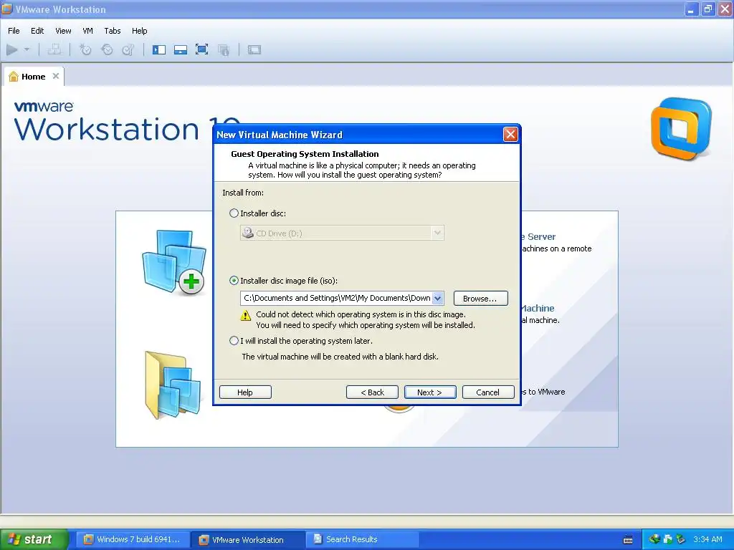The width and height of the screenshot is (734, 550).
Task: Expand the ISO file path dropdown arrow
Action: (437, 298)
